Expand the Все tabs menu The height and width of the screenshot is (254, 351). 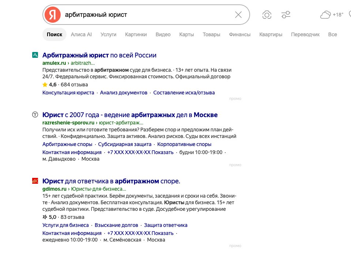(x=332, y=34)
